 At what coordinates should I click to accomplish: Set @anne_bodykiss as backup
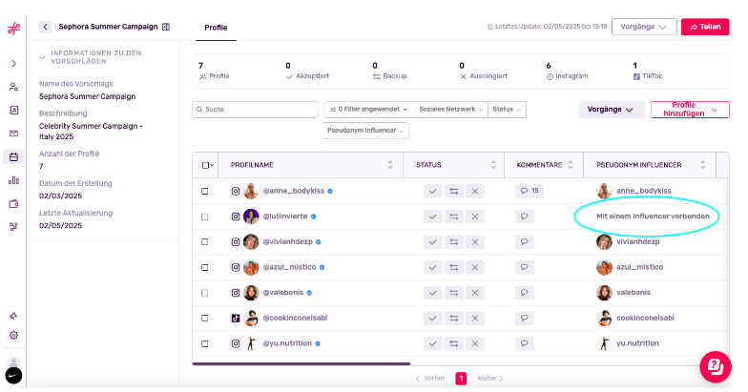(x=454, y=191)
